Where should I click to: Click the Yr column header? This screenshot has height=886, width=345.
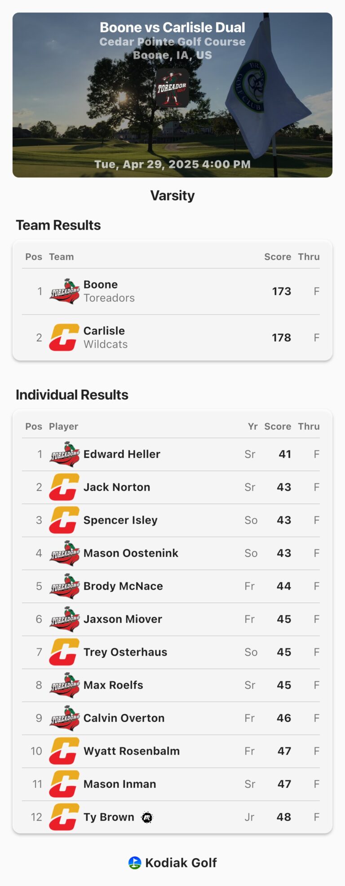(x=252, y=427)
